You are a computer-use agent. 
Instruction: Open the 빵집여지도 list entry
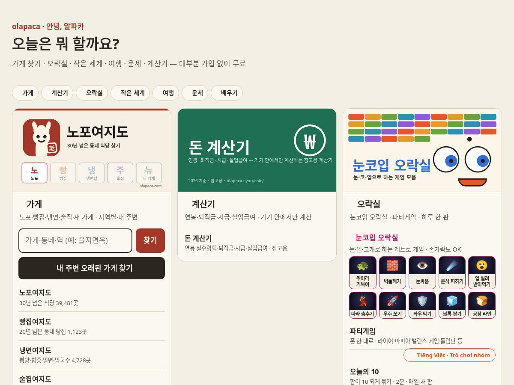coord(92,326)
